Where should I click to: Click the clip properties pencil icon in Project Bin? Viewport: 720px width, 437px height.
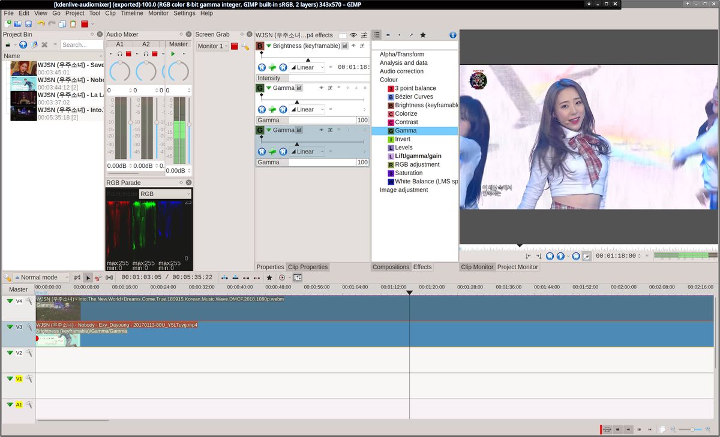tap(34, 45)
